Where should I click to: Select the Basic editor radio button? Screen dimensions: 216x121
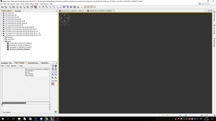point(6,66)
